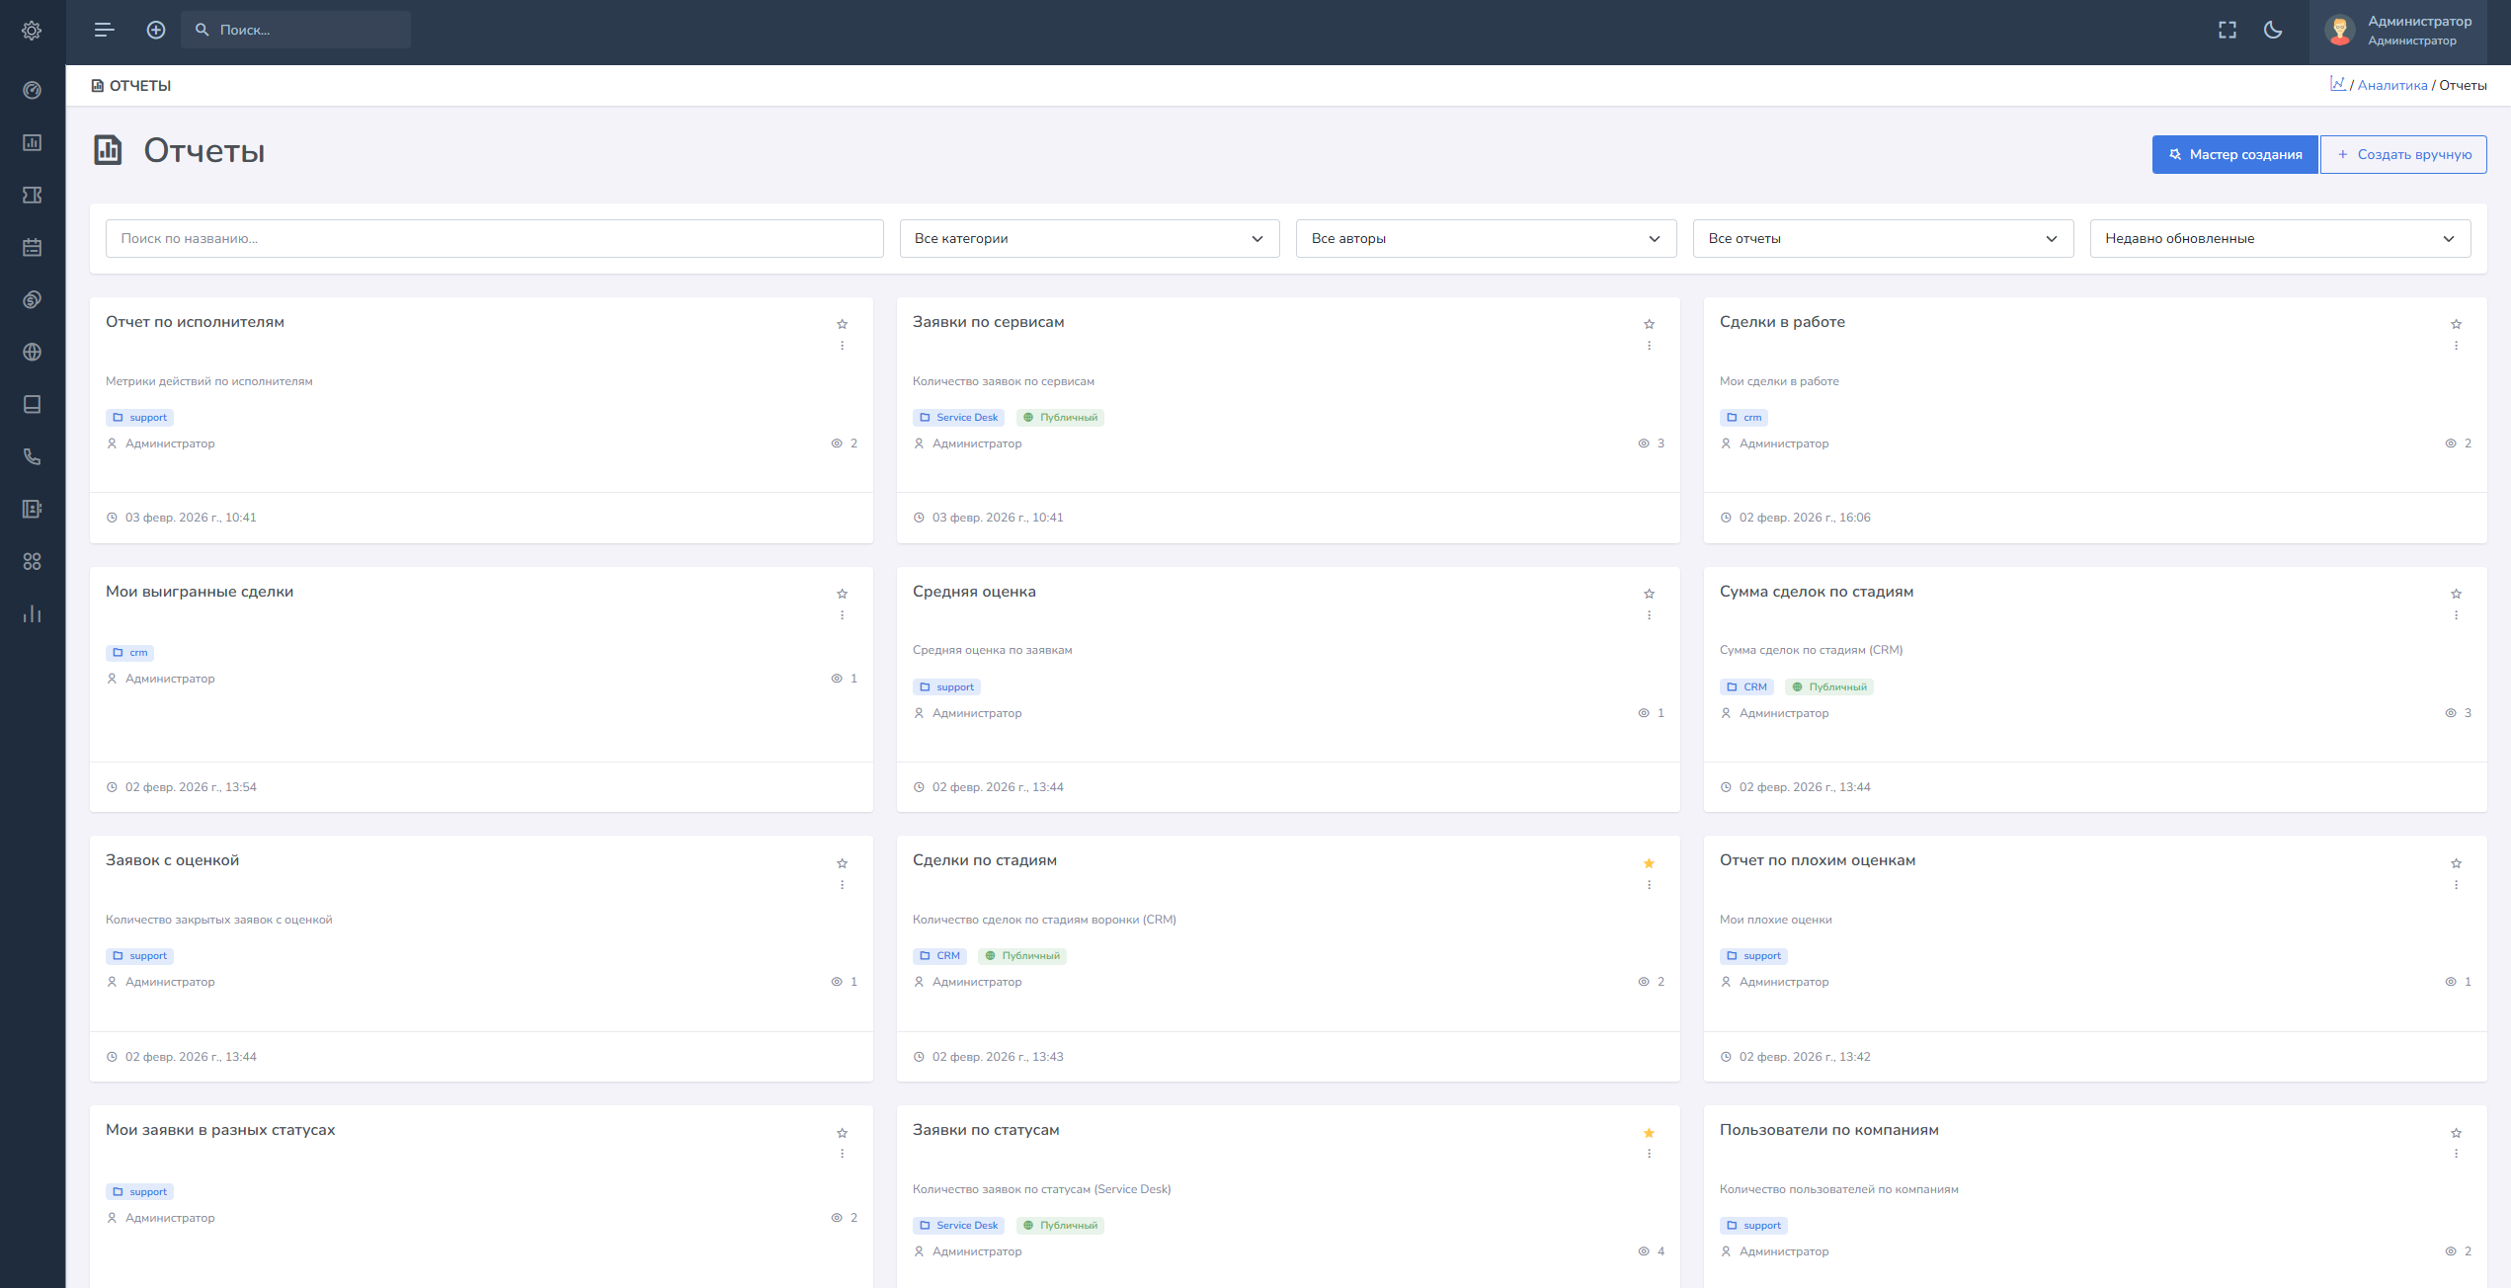Open the Недавно обновленные sorting dropdown
Screen dimensions: 2511x1288
(2279, 238)
